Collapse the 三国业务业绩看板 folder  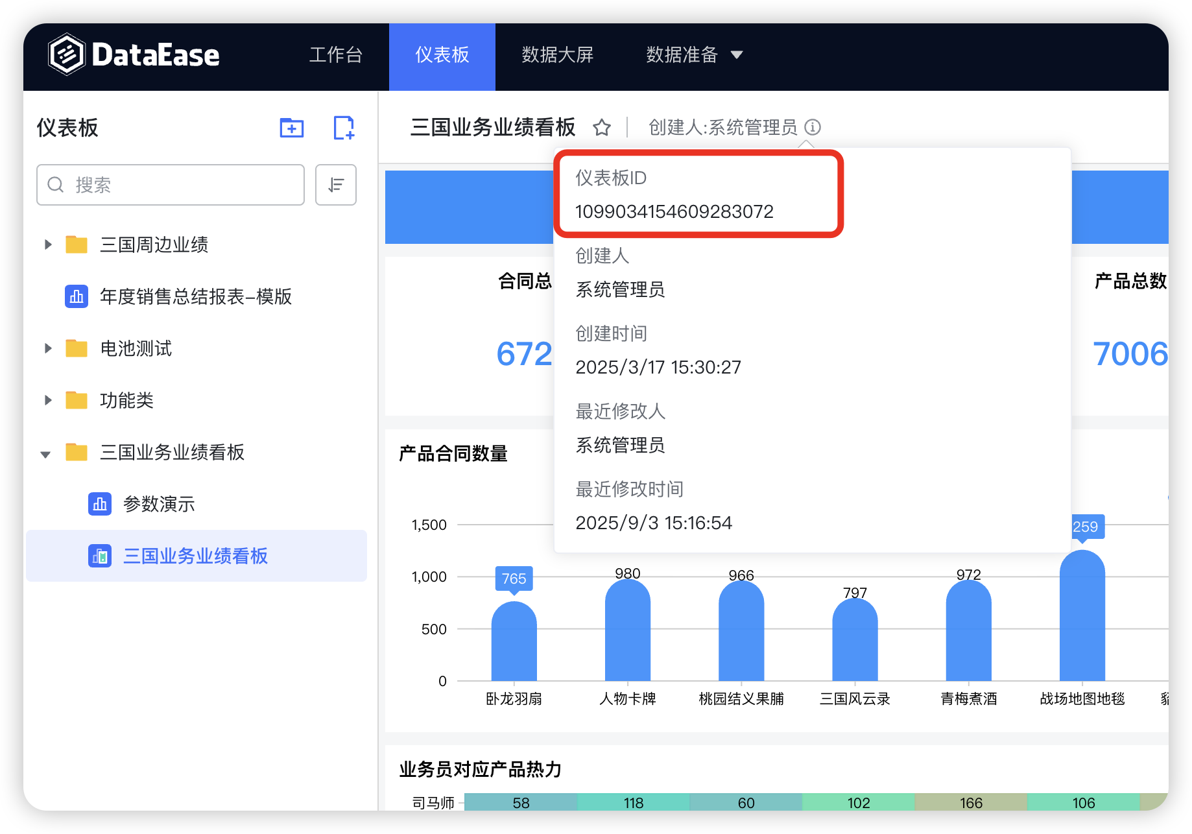pyautogui.click(x=45, y=453)
